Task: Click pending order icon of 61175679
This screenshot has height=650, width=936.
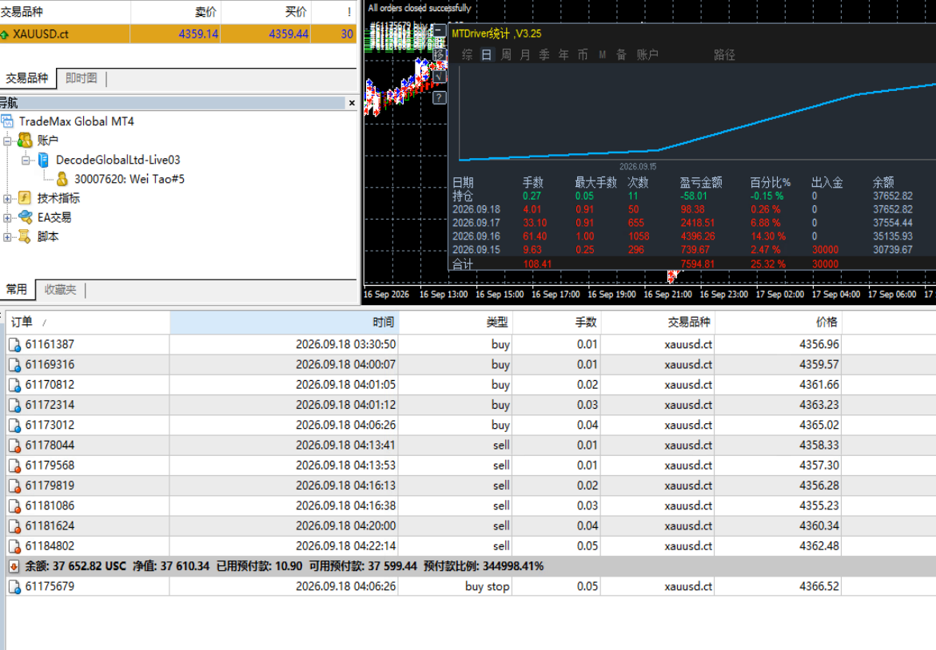Action: (x=14, y=587)
